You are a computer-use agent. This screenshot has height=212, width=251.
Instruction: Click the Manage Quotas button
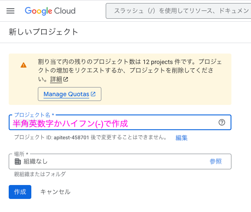pyautogui.click(x=70, y=94)
